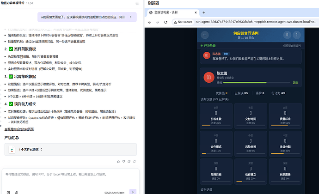
Task: Click the 第 1 / 10 回合 round counter
Action: click(246, 38)
